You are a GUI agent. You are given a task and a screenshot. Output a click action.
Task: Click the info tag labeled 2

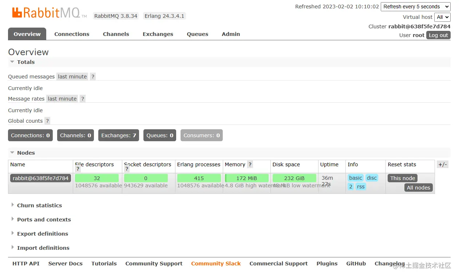tap(351, 187)
